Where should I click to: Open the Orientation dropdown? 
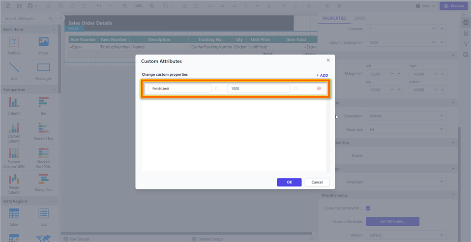(406, 116)
